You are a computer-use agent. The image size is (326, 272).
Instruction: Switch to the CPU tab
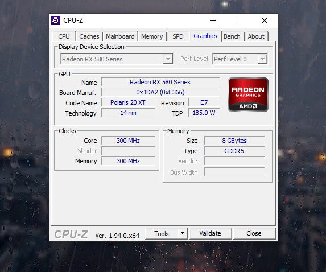(64, 36)
